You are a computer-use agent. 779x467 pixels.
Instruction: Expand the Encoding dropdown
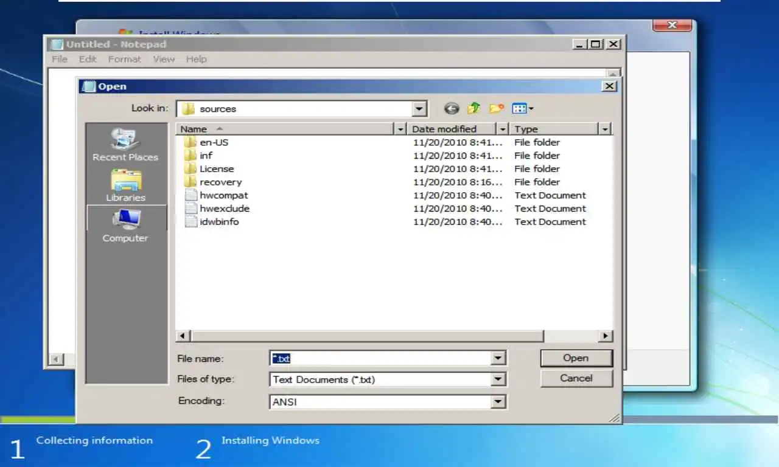[x=498, y=402]
